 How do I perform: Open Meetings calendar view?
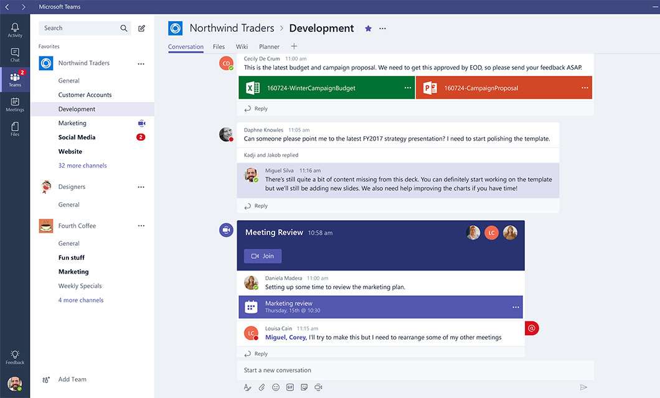(x=15, y=104)
